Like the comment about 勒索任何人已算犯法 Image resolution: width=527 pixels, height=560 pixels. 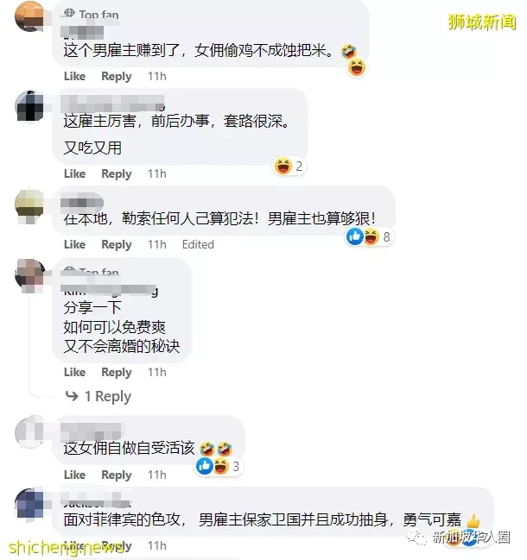(x=74, y=244)
